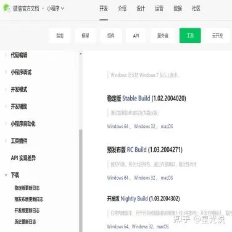Open the 组件 section button
This screenshot has height=232, width=232.
(110, 36)
